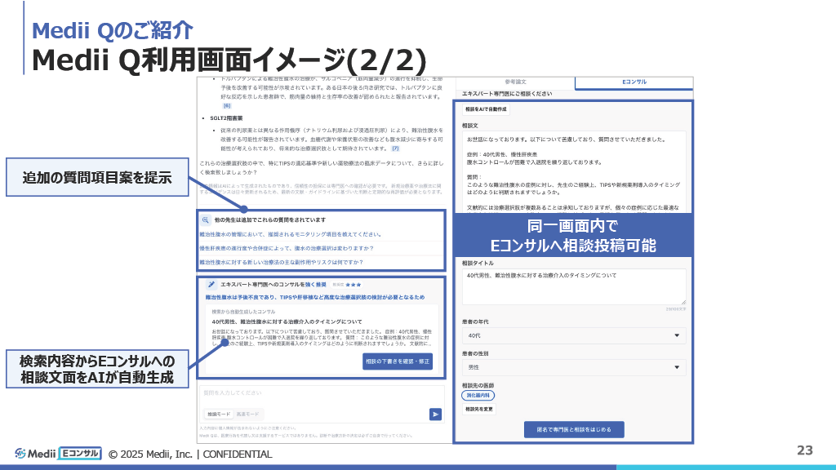
Task: Click the Eコンサル badge in the footer
Action: (78, 454)
